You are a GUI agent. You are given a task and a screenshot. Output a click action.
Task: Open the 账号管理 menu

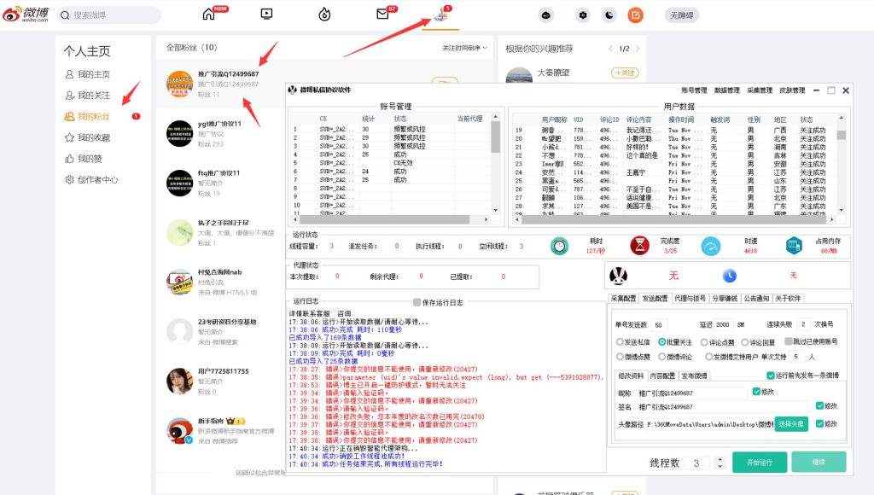[x=694, y=90]
